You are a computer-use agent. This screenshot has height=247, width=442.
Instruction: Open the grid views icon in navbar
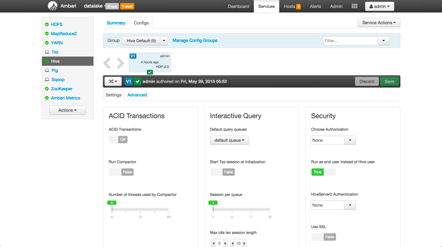point(354,6)
